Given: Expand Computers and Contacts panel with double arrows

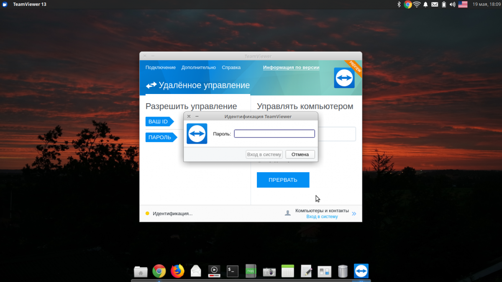Looking at the screenshot, I should pyautogui.click(x=354, y=213).
